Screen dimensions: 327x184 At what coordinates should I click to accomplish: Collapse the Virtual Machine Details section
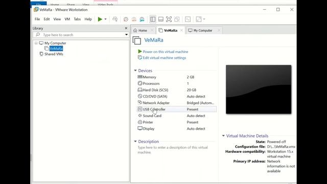click(223, 136)
